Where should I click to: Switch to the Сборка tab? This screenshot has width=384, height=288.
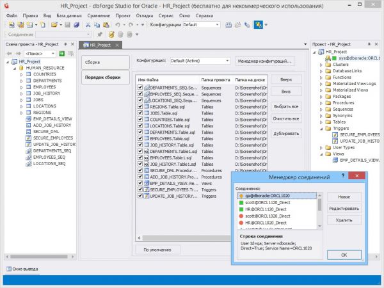coord(96,63)
